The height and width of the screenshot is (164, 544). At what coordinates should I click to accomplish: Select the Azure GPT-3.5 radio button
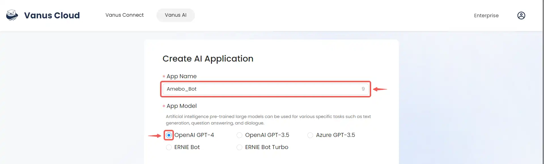pos(310,135)
